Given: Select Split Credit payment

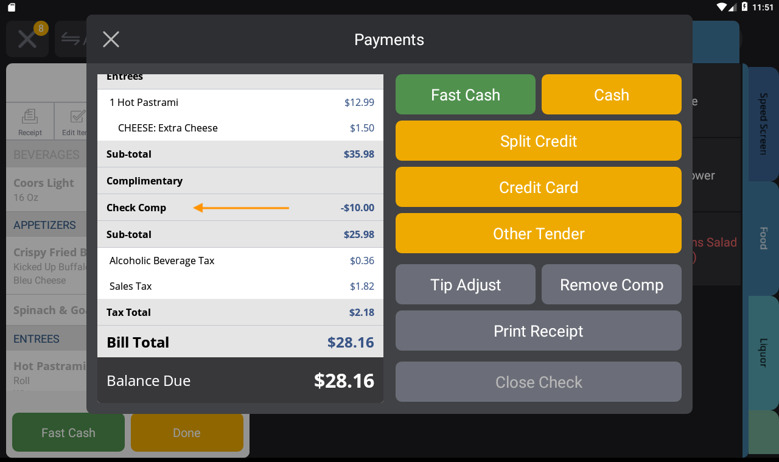Looking at the screenshot, I should click(538, 141).
